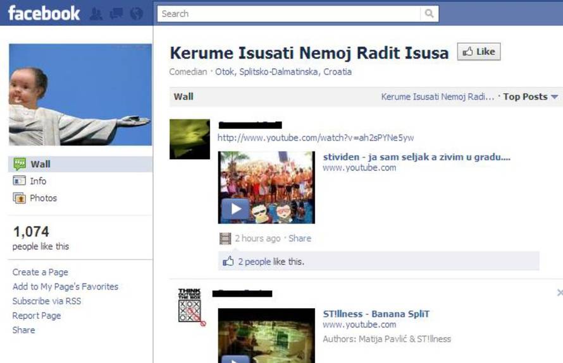Screen dimensions: 563x363
Task: Expand the Top Posts dropdown
Action: 530,97
